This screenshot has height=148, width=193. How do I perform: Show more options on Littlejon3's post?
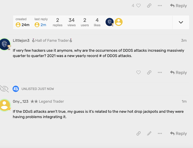[x=160, y=73]
